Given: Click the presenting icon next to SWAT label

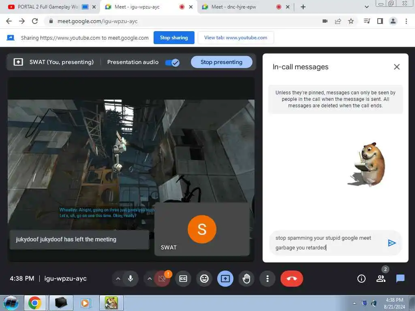Looking at the screenshot, I should point(18,62).
